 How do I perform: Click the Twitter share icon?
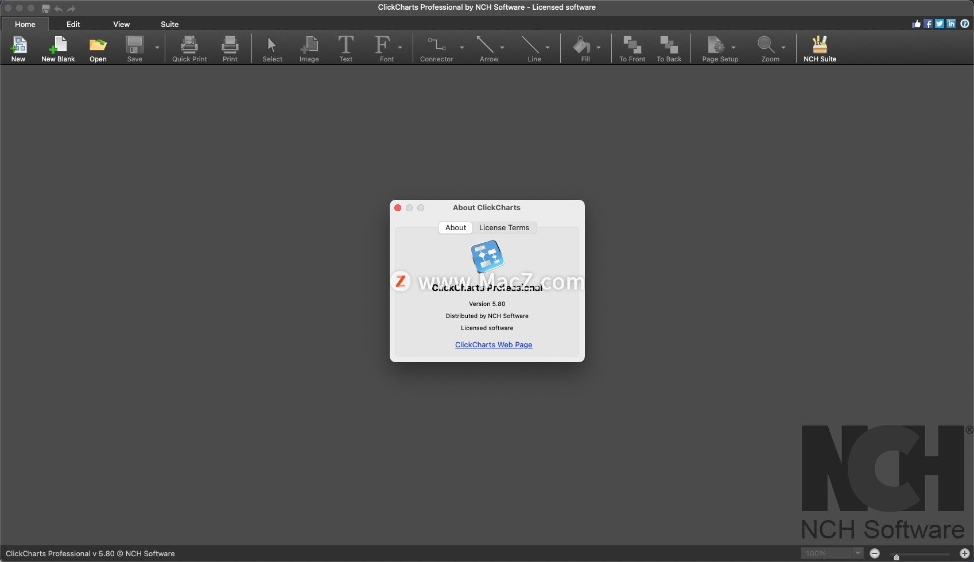[940, 24]
